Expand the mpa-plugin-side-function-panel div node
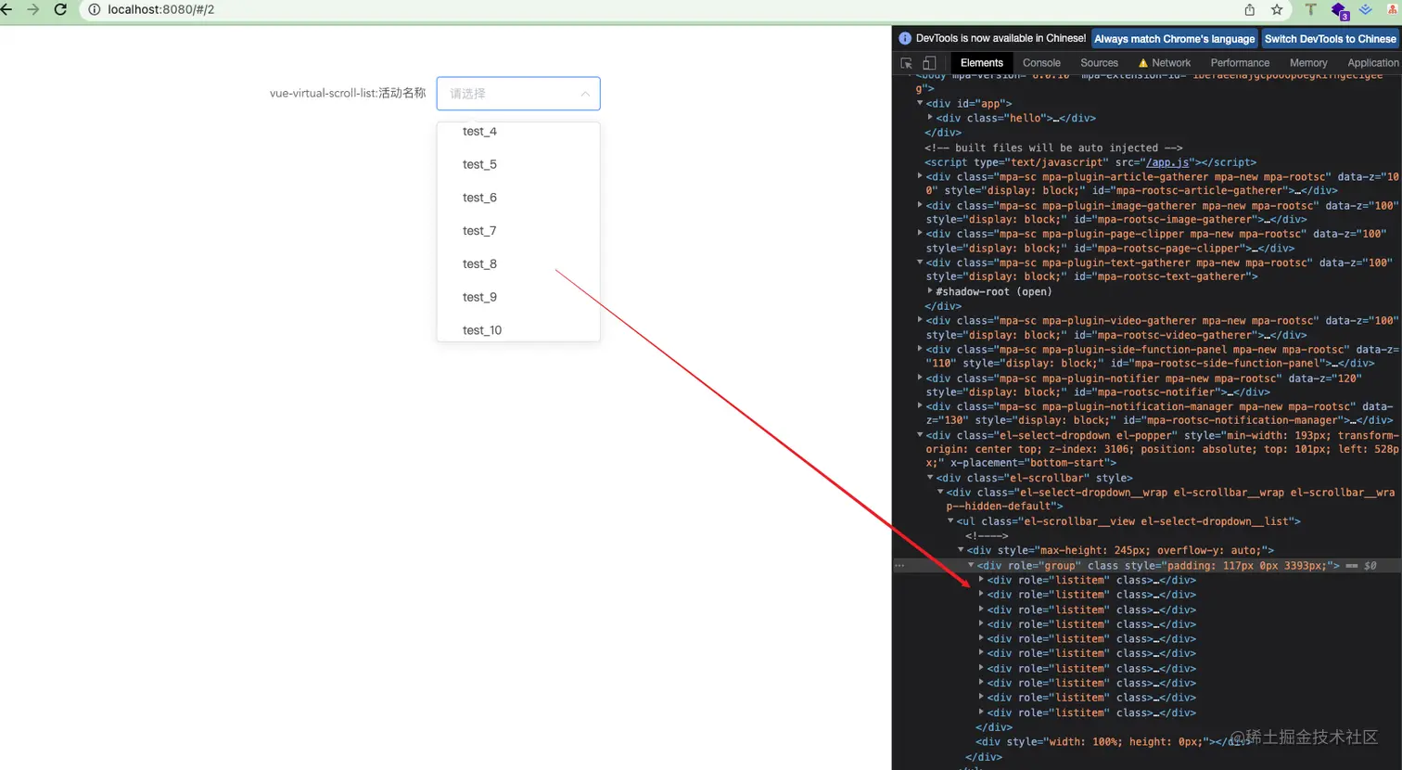1402x770 pixels. point(920,349)
